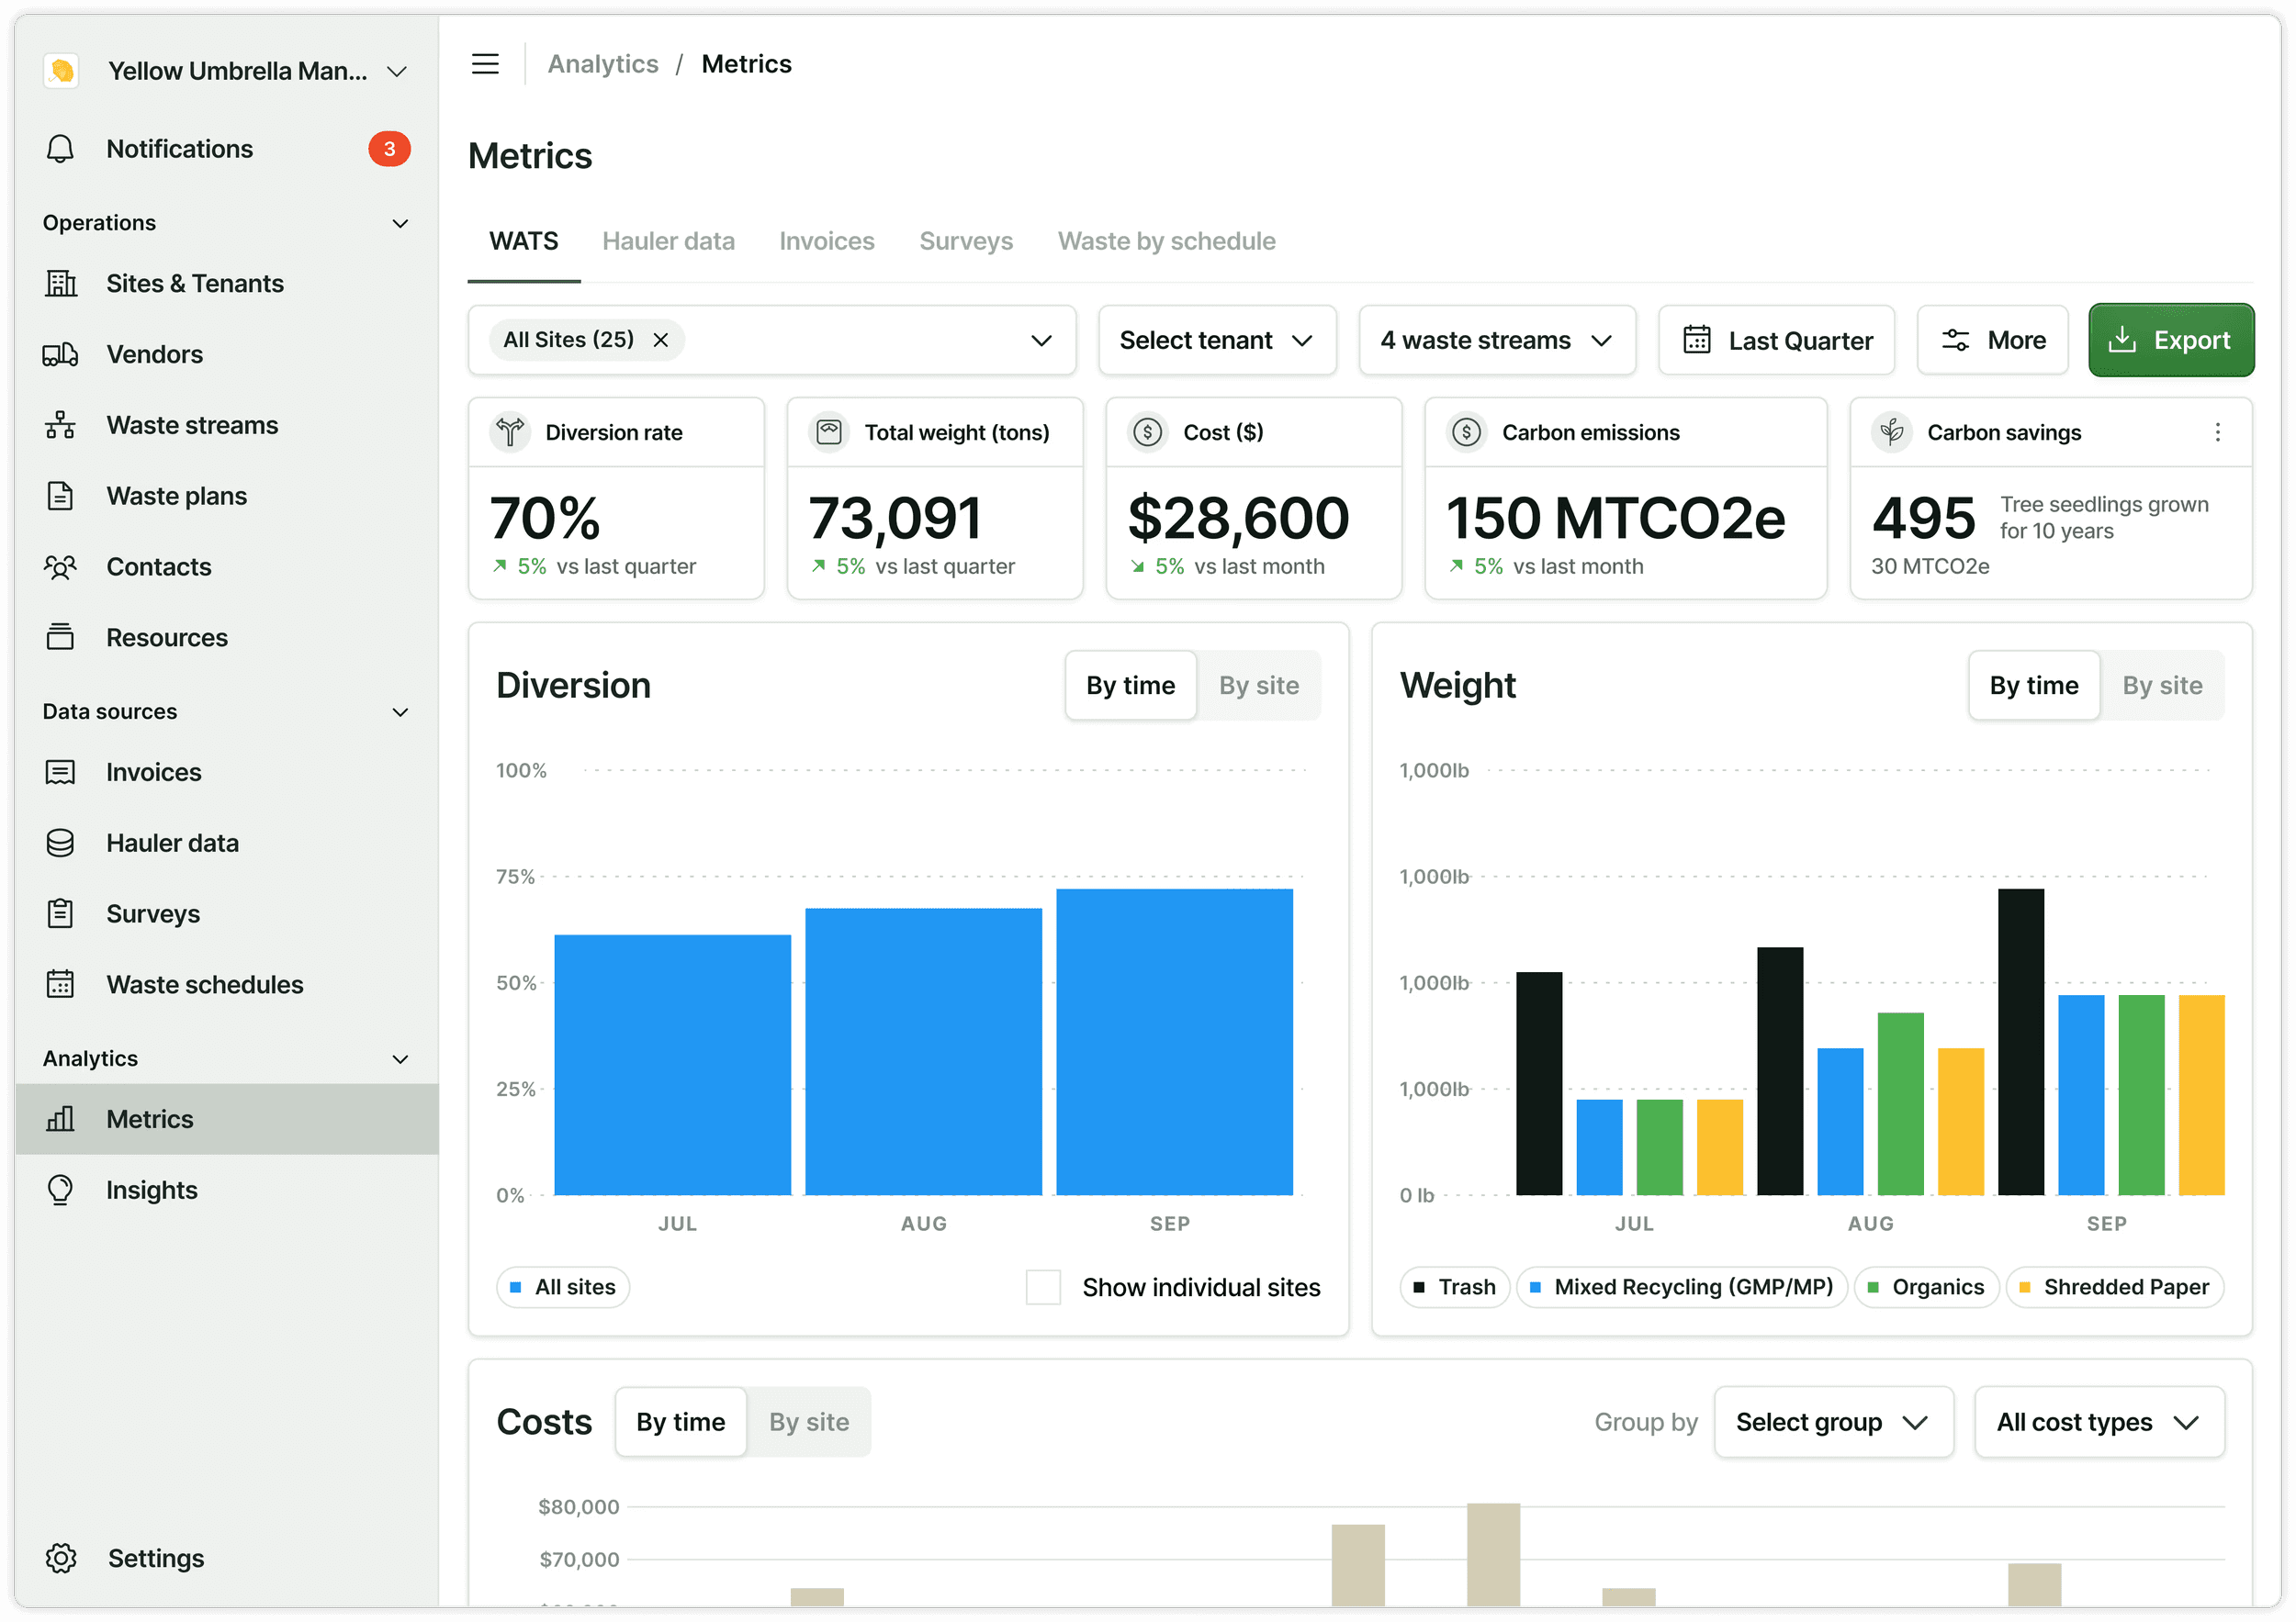Open Insights in the sidebar
Screen dimensions: 2296x1622
[x=227, y=1191]
